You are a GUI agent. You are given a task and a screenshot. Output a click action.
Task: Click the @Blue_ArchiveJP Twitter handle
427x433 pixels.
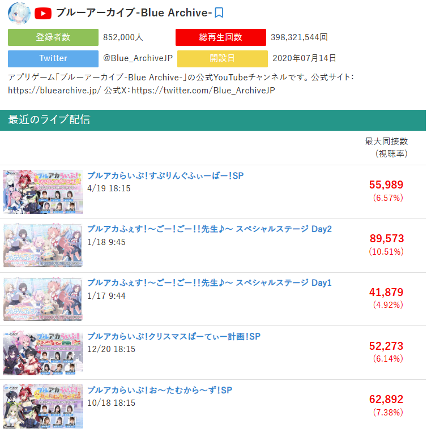(138, 58)
